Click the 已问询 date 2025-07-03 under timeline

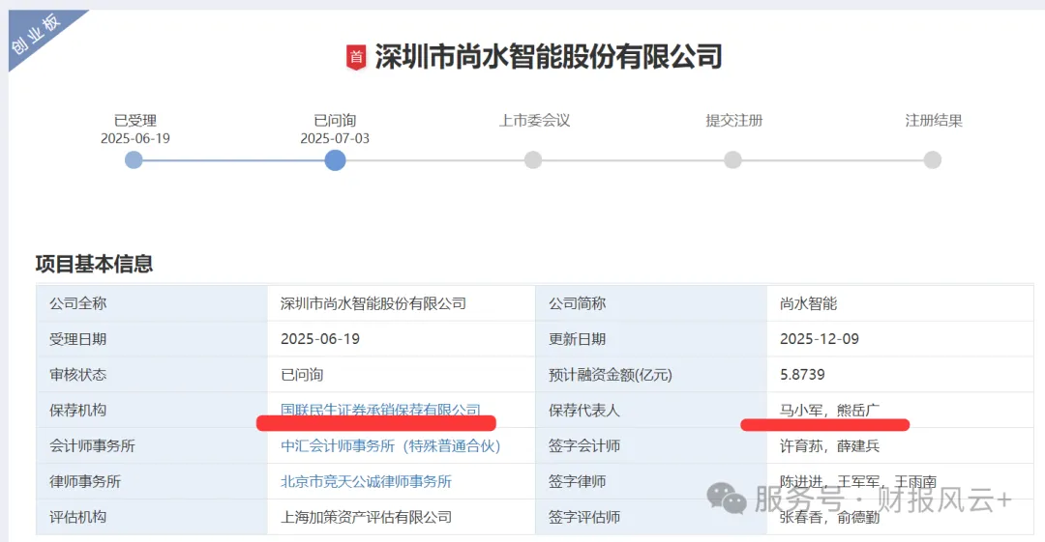coord(335,138)
